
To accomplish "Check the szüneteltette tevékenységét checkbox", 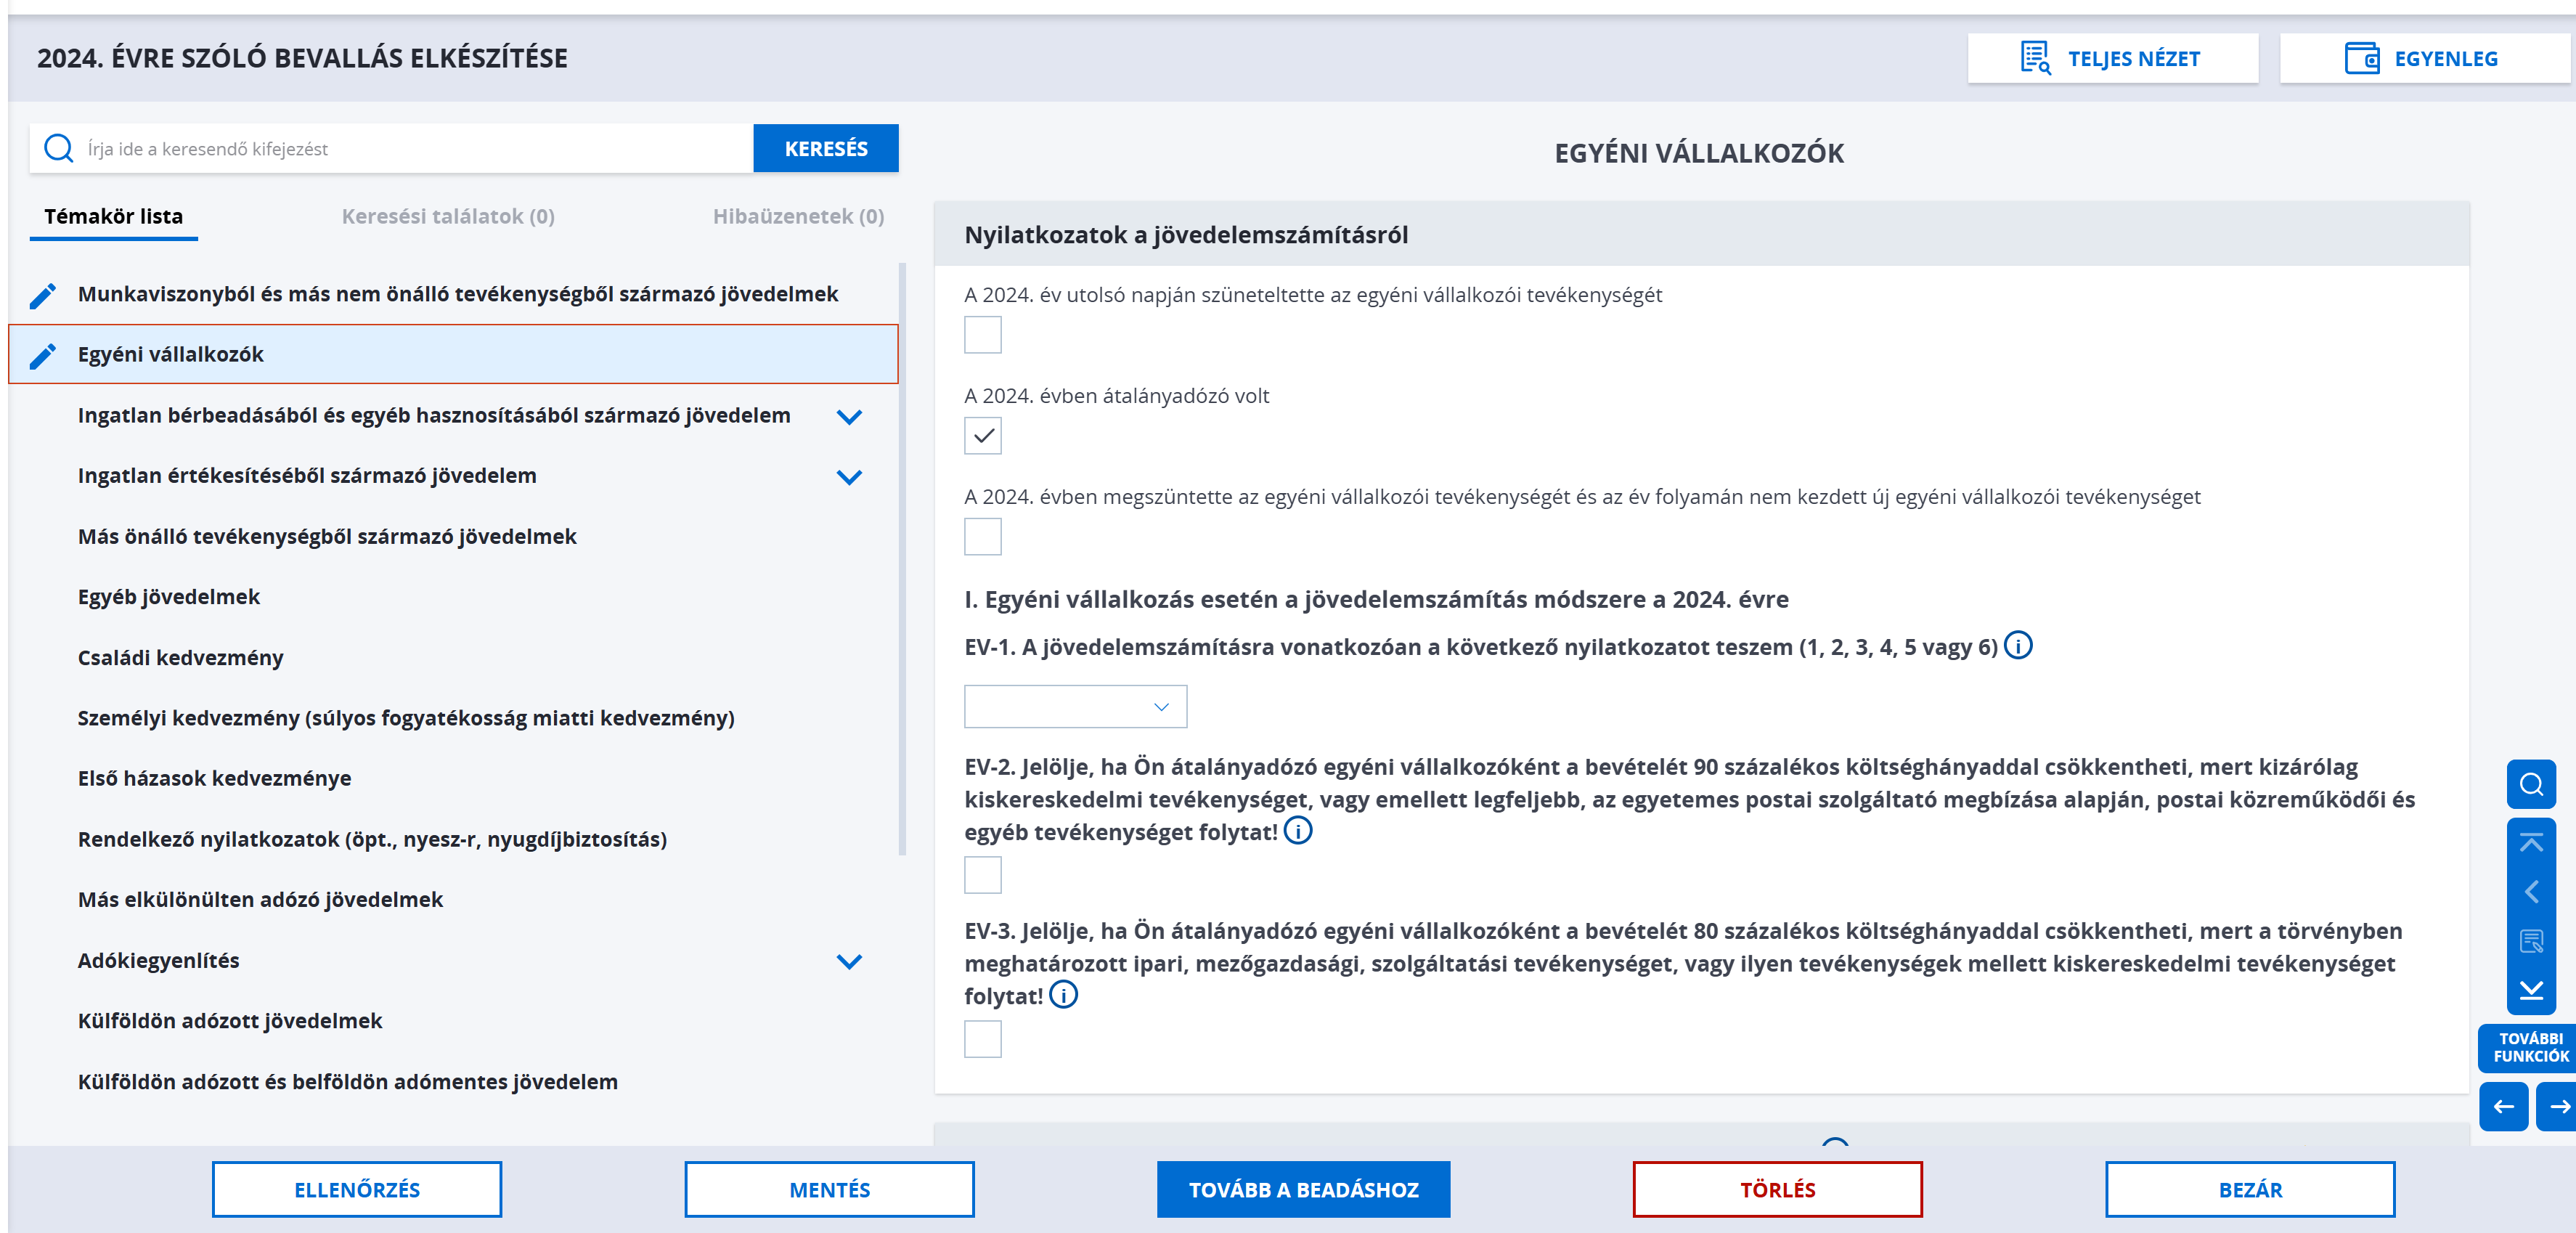I will 982,335.
